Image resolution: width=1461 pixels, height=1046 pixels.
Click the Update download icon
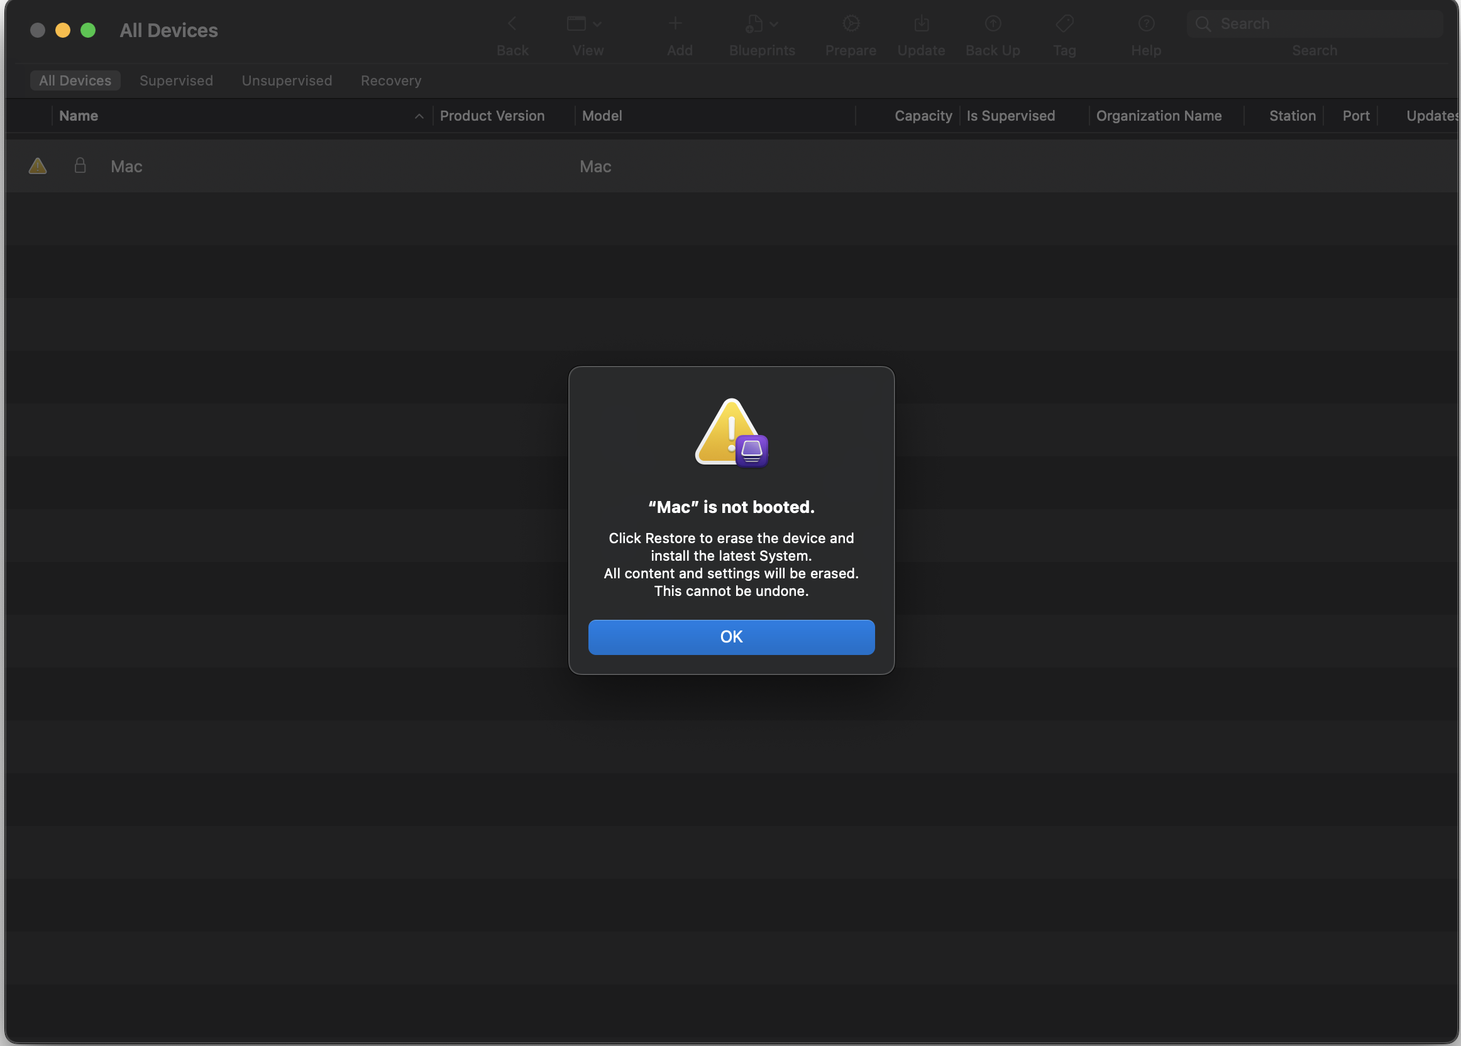click(x=921, y=25)
